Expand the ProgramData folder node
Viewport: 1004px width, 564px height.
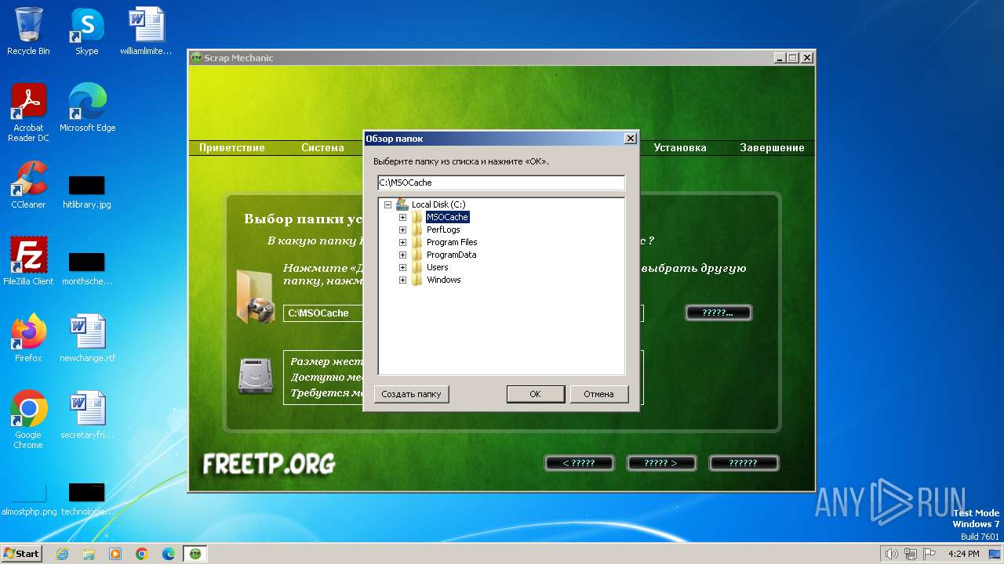402,255
